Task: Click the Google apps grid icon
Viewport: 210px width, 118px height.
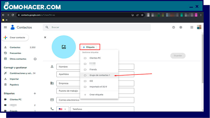Action: pos(192,27)
